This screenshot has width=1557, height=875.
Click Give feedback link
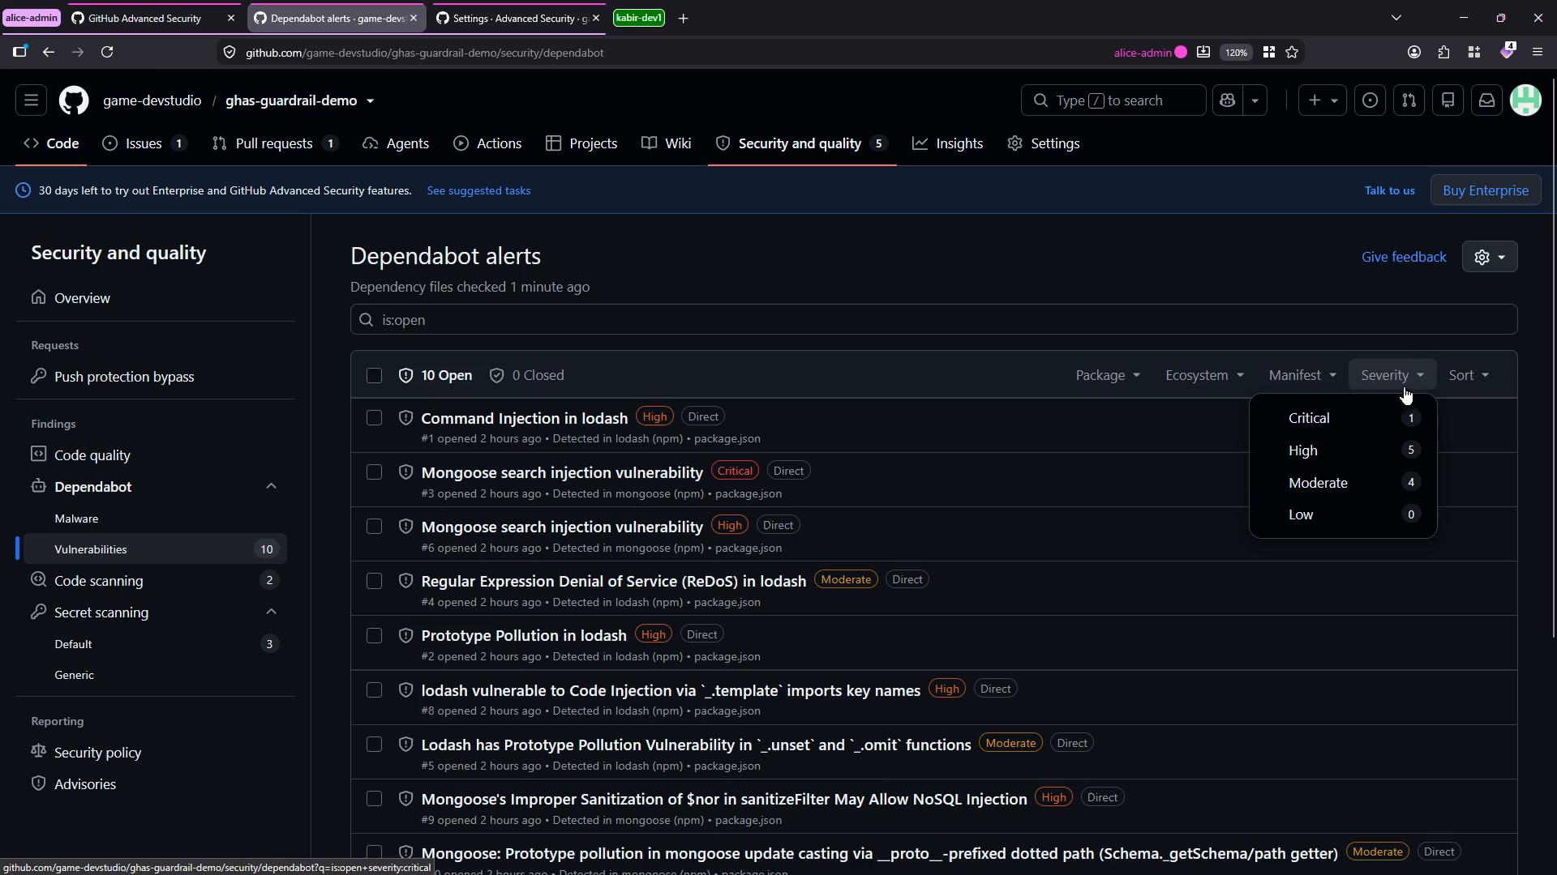click(x=1404, y=257)
